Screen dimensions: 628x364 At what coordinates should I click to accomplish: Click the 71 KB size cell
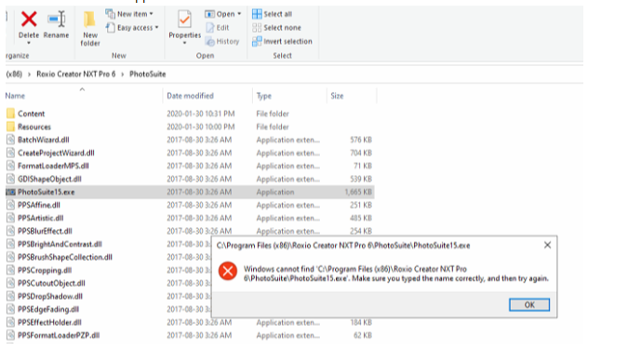363,166
